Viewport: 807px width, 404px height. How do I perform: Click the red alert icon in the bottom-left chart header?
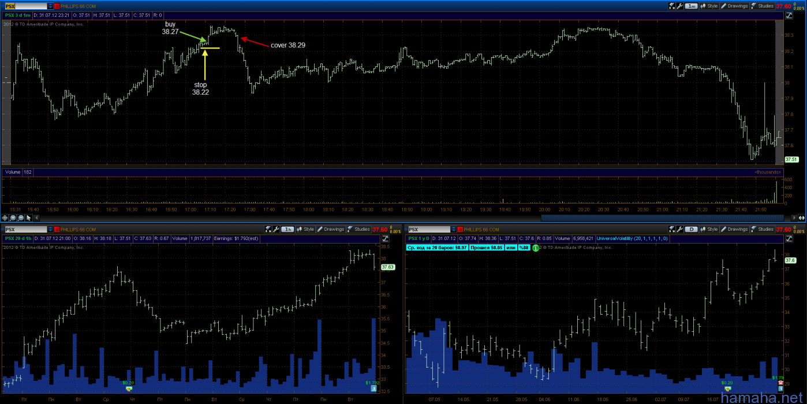coord(57,229)
